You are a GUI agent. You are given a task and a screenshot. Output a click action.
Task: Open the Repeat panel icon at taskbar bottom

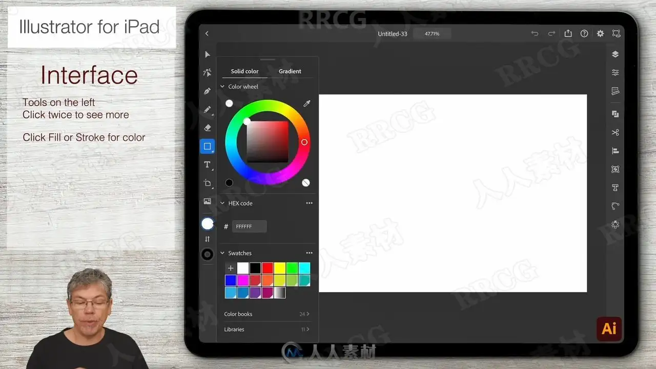[x=615, y=224]
